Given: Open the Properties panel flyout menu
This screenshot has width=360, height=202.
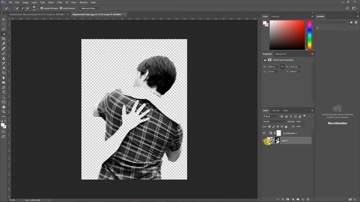Looking at the screenshot, I should coord(312,54).
